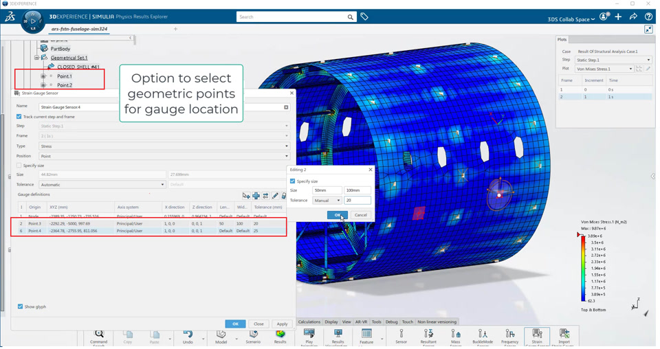Switch to the Tools tab
The image size is (660, 349).
tap(376, 322)
